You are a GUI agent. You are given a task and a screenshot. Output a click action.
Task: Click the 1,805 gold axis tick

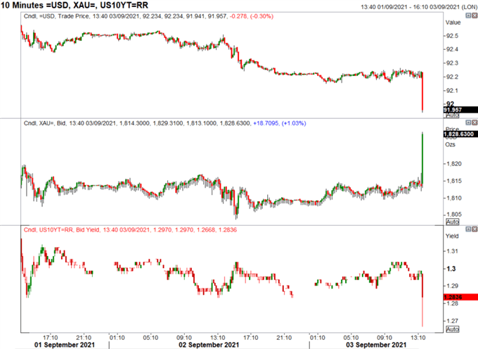pos(454,214)
